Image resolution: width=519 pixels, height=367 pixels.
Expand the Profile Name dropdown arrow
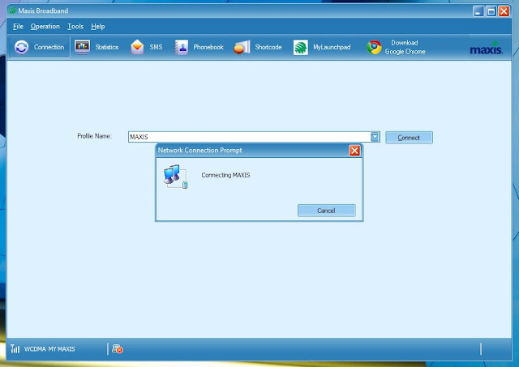pyautogui.click(x=375, y=137)
